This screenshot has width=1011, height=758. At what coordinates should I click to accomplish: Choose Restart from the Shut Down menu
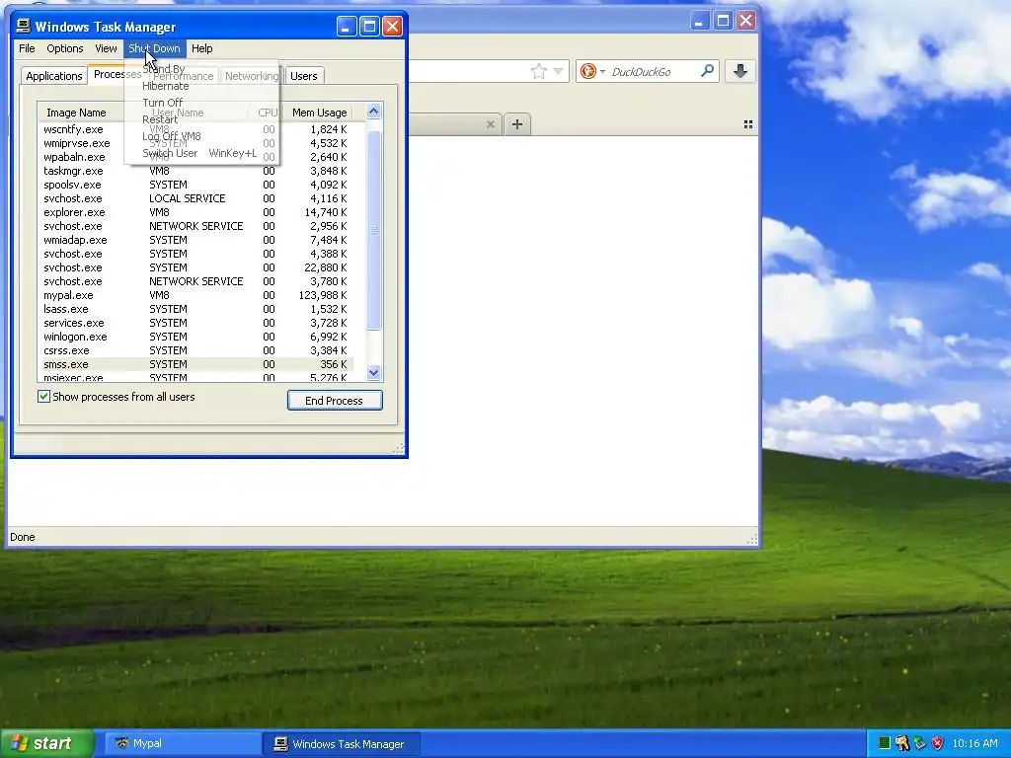tap(201, 119)
